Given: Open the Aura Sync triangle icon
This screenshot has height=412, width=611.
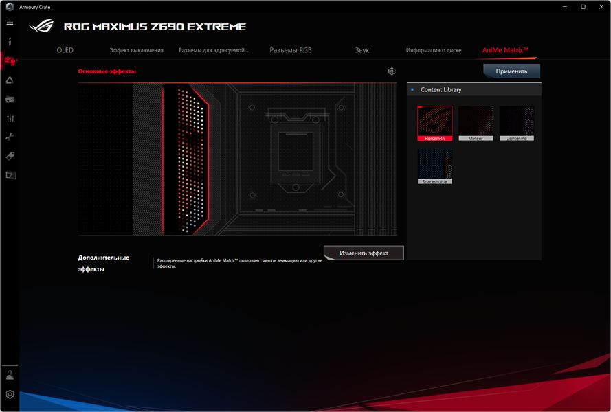Looking at the screenshot, I should (10, 80).
